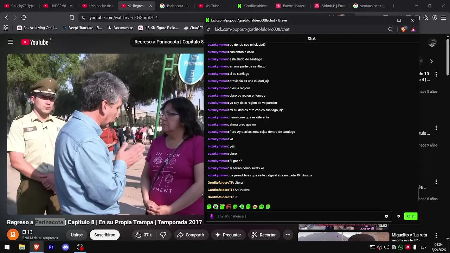Switch the ESP input language indicator
The height and width of the screenshot is (253, 450).
423,247
